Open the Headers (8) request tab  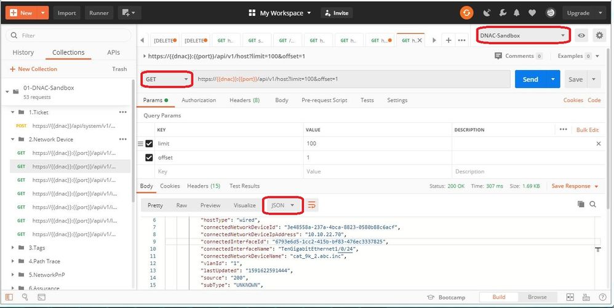(245, 100)
